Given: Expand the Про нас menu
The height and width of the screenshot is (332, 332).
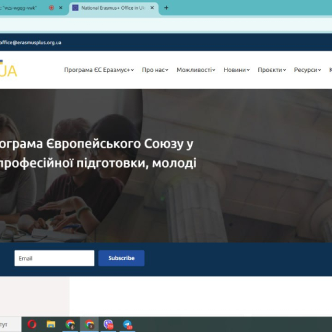Looking at the screenshot, I should pos(155,70).
